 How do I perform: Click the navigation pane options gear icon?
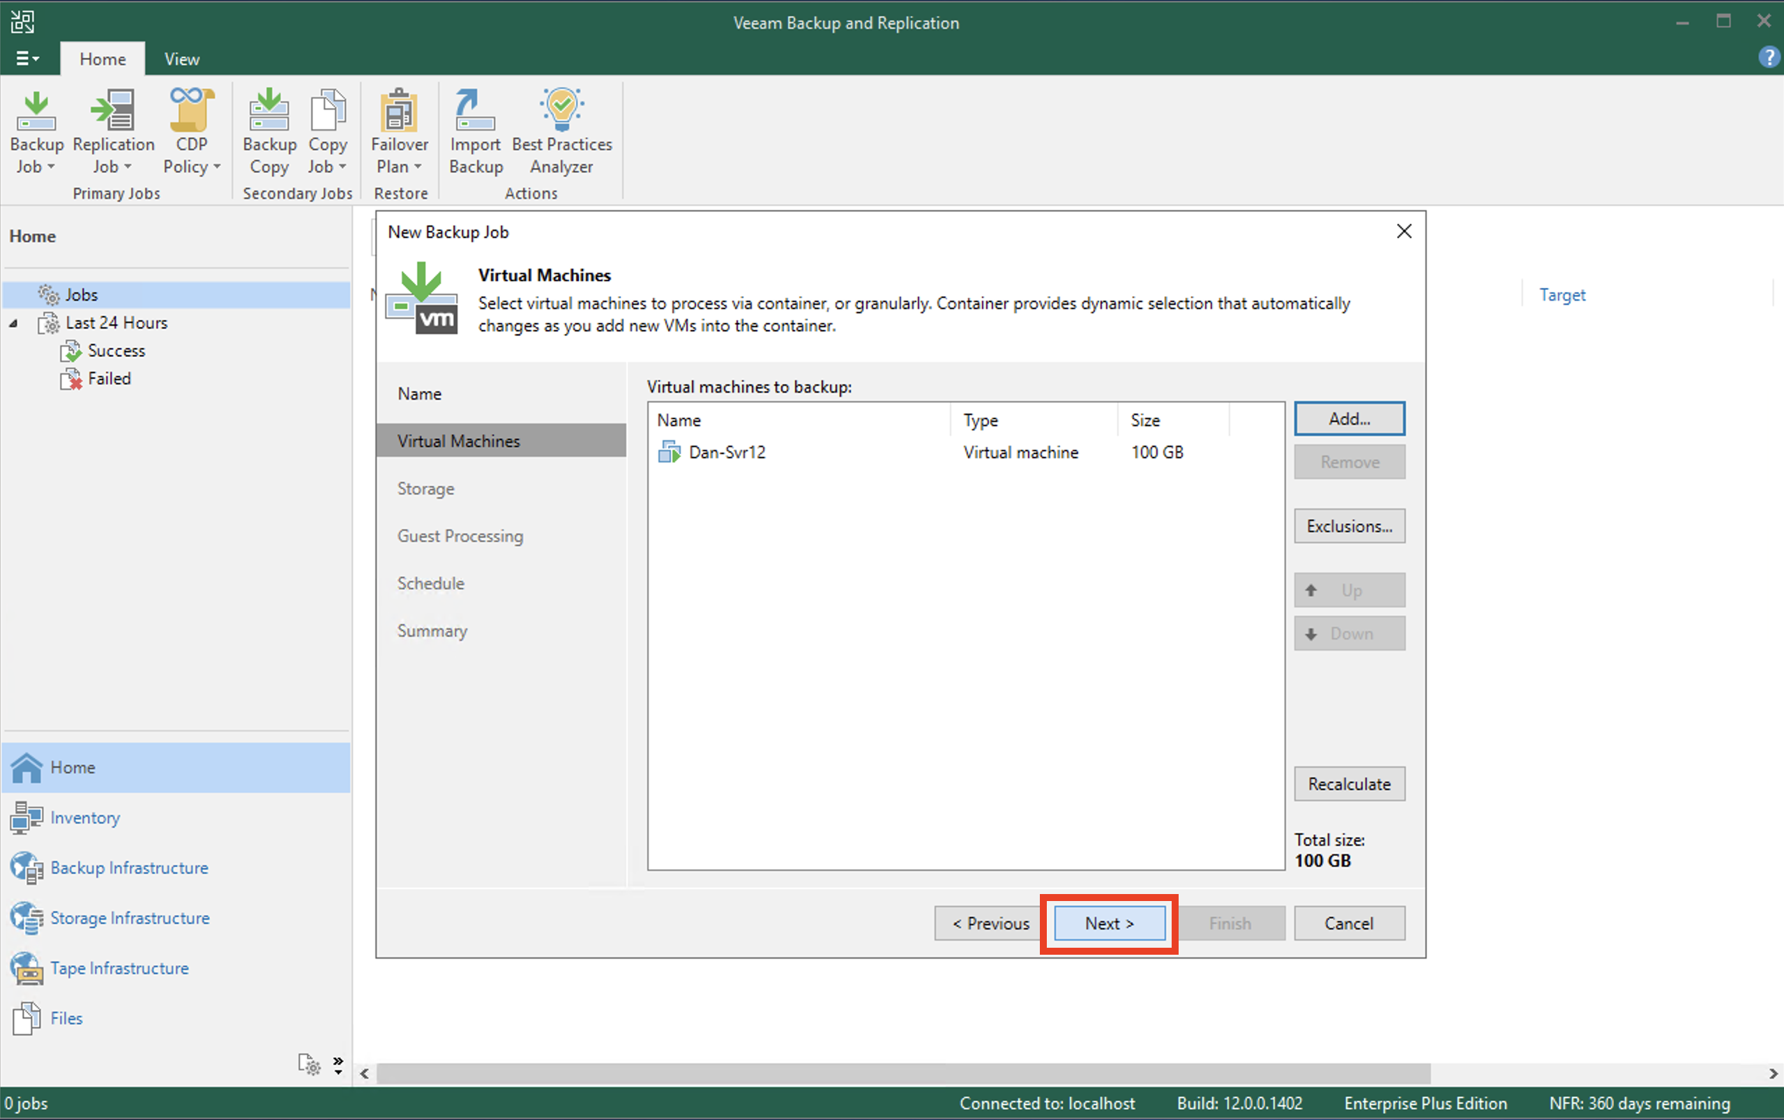pyautogui.click(x=309, y=1064)
